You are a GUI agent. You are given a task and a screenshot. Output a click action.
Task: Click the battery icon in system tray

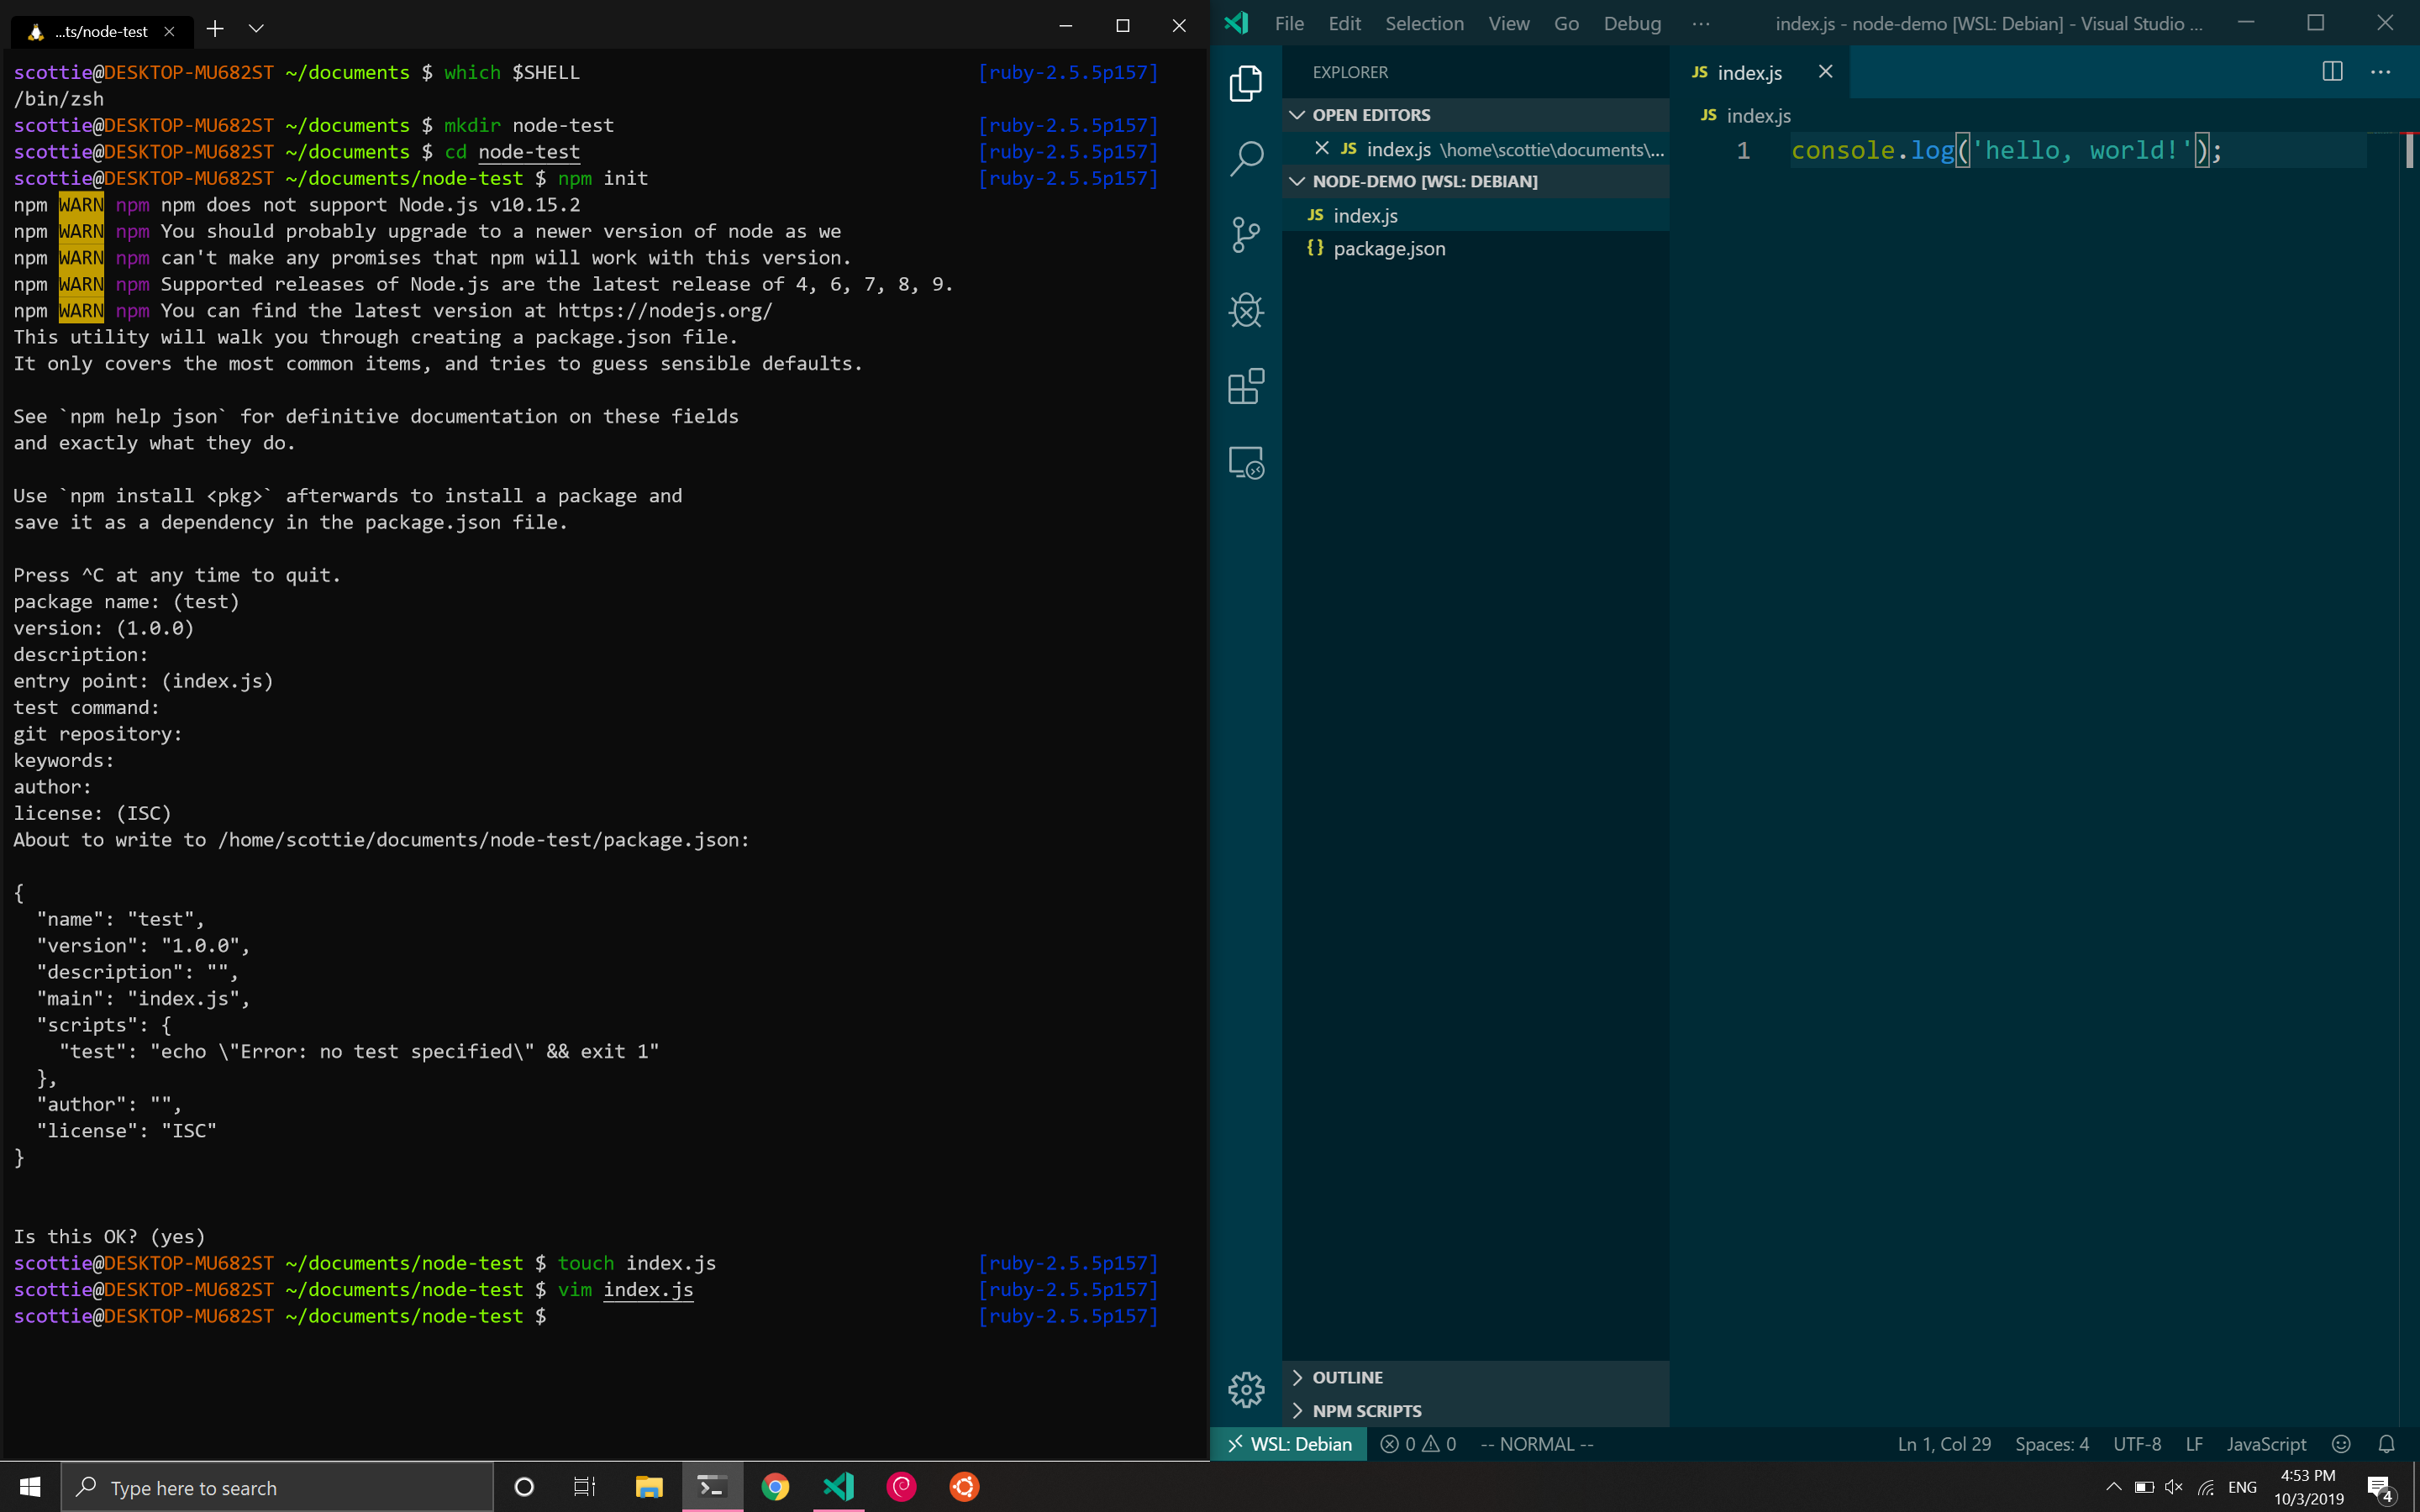tap(2143, 1487)
